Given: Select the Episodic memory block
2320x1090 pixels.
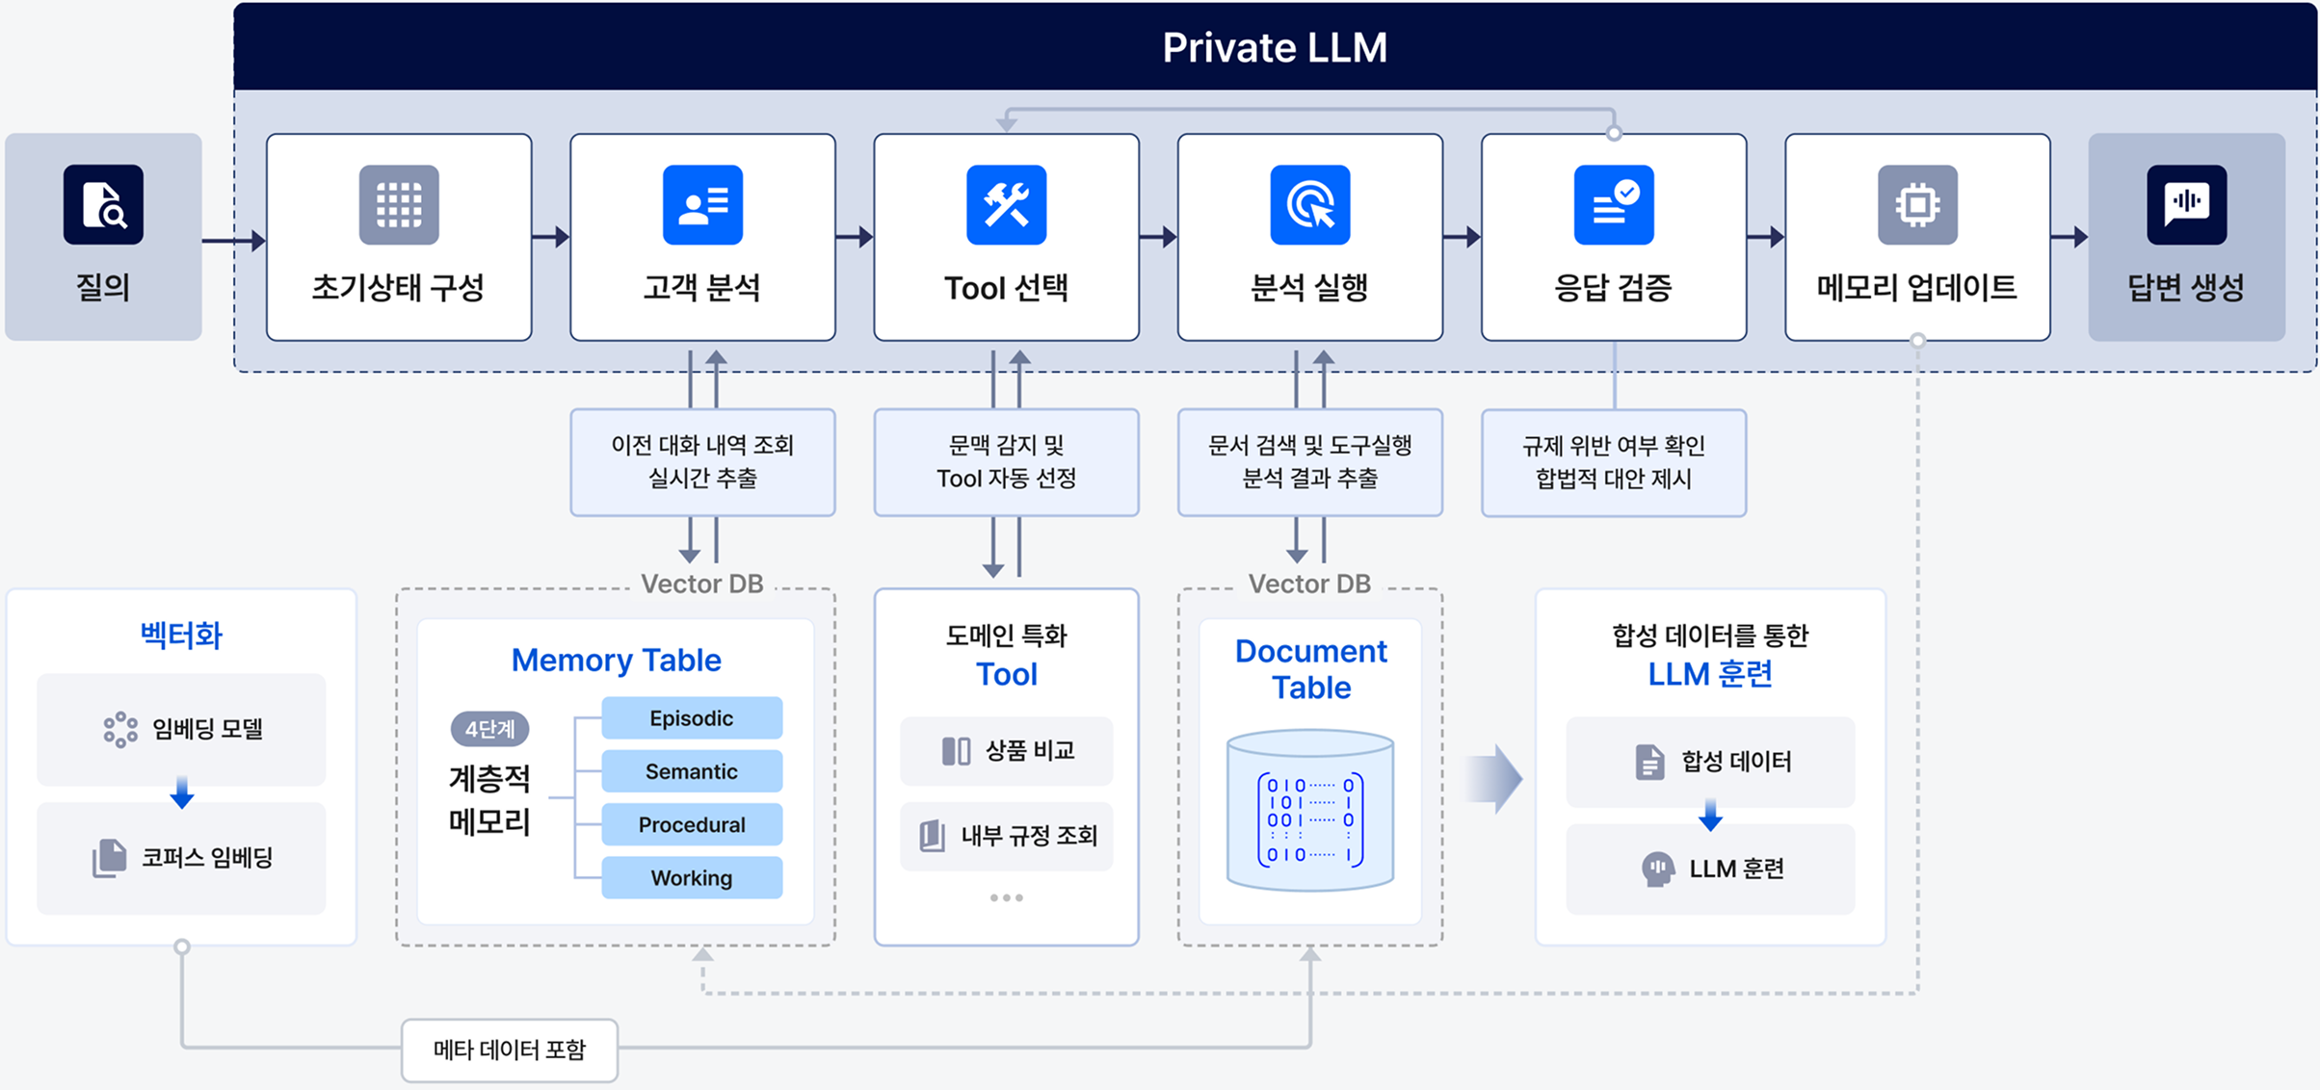Looking at the screenshot, I should pyautogui.click(x=691, y=718).
